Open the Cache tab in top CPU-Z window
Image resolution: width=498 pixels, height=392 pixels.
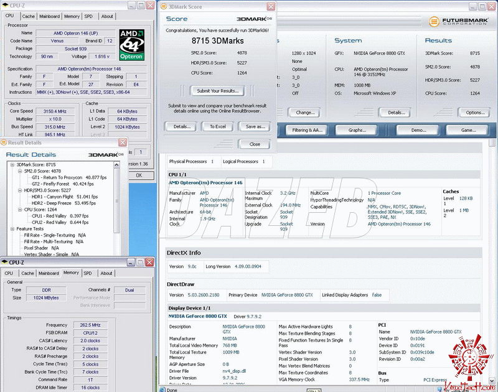coord(28,16)
